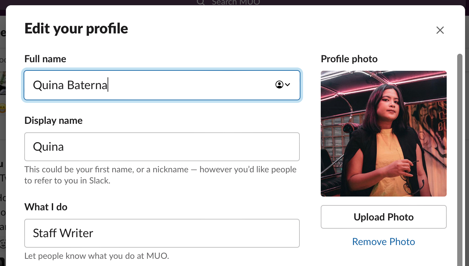Select the What I do field showing Staff Writer
This screenshot has width=469, height=266.
point(162,233)
